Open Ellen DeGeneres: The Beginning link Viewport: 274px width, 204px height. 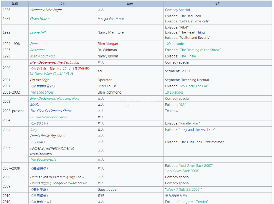click(55, 62)
